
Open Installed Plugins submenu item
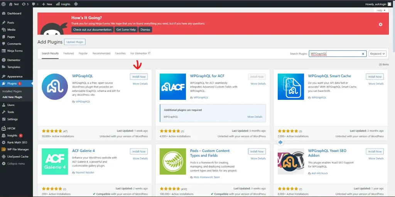(12, 91)
